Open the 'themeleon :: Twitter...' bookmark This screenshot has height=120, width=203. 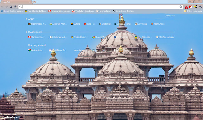(x=123, y=11)
